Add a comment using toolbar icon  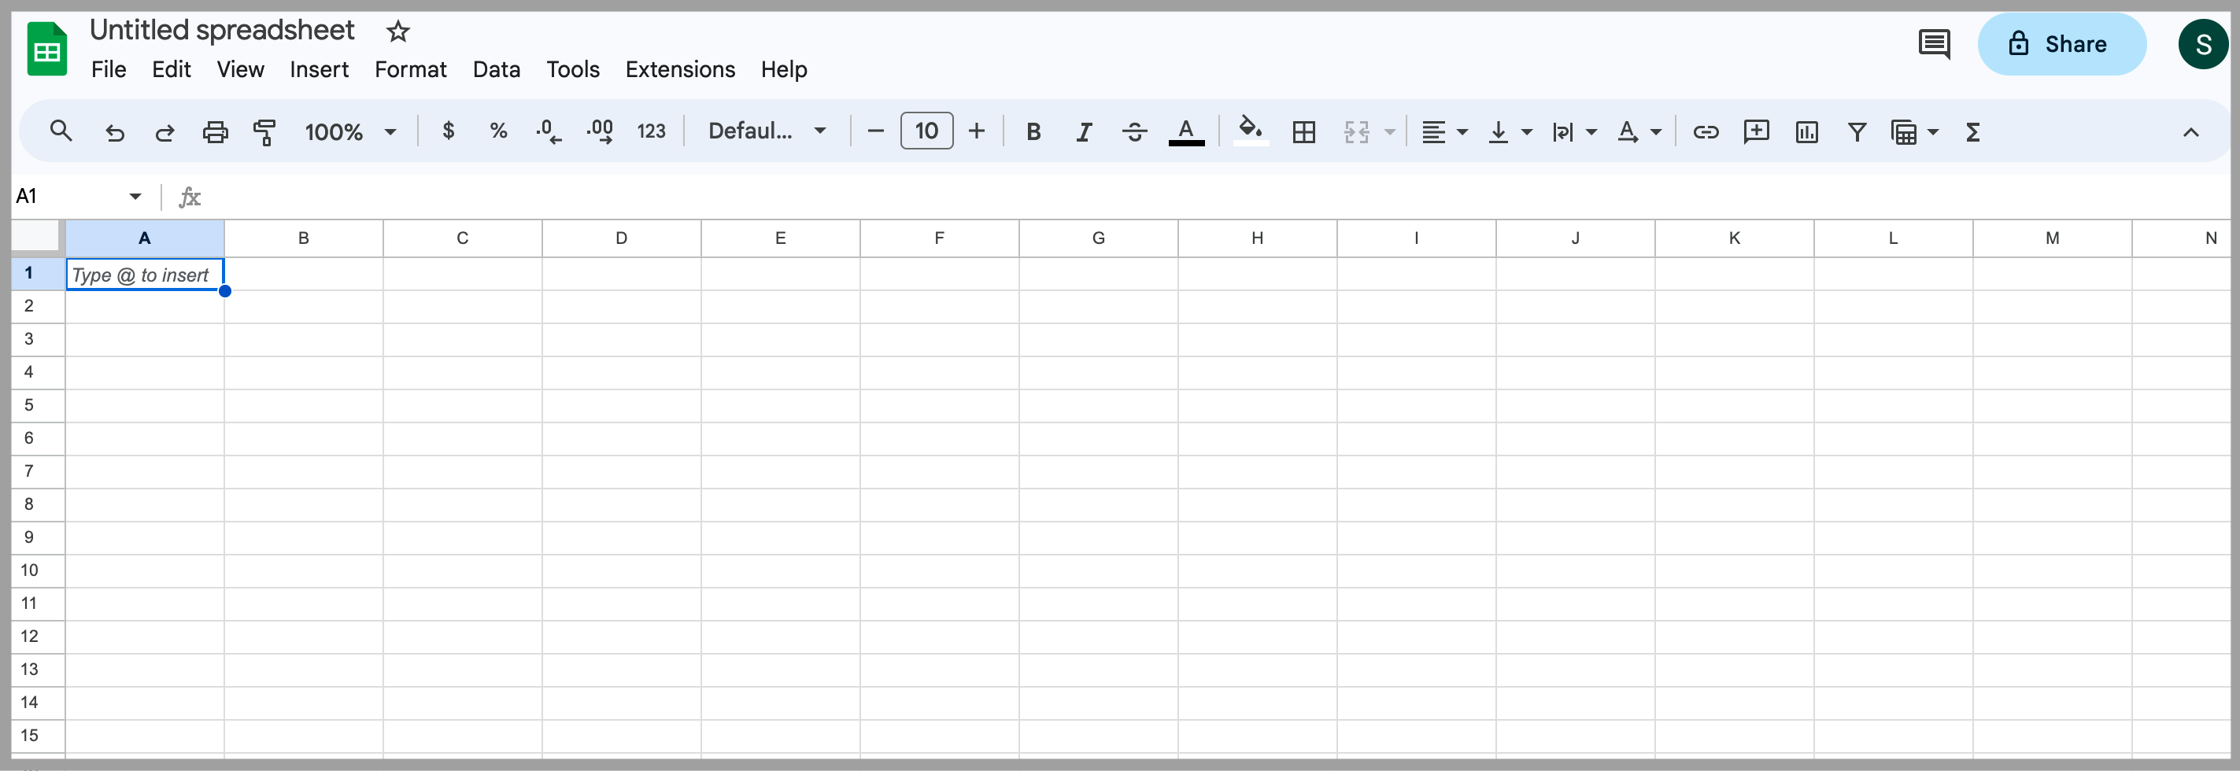coord(1756,132)
